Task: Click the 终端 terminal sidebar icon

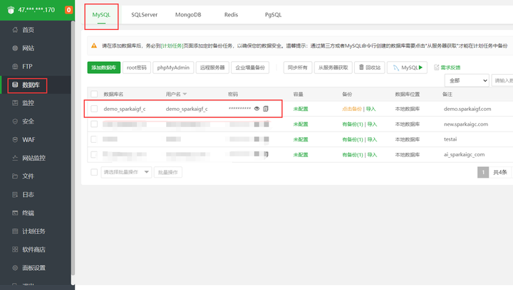Action: click(14, 213)
